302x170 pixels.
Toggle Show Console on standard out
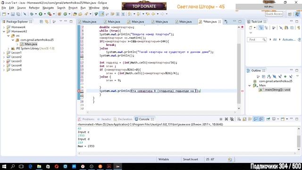pos(256,119)
